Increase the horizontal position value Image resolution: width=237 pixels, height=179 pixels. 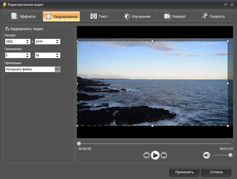point(28,54)
